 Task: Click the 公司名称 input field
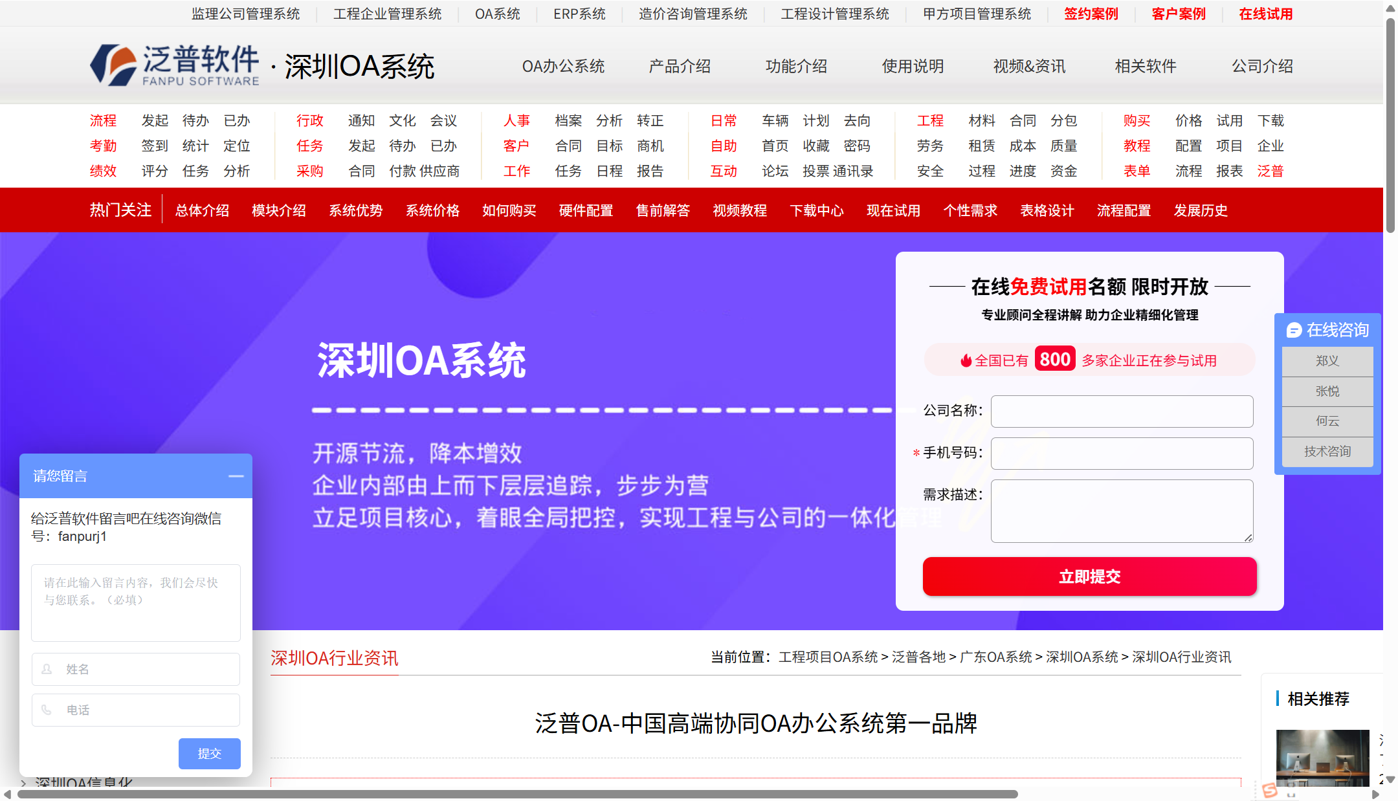click(1122, 411)
